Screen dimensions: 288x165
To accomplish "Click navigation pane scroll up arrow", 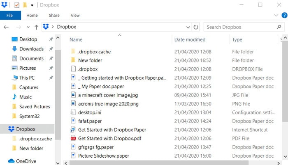I will pos(58,38).
